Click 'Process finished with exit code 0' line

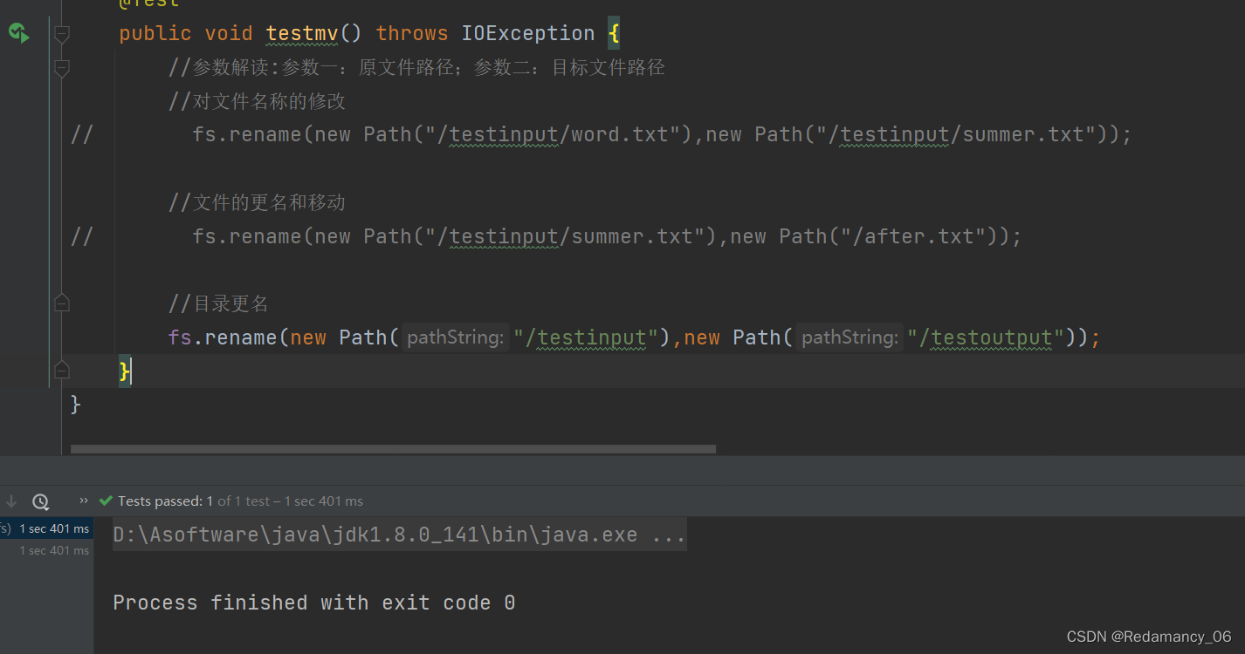tap(314, 603)
